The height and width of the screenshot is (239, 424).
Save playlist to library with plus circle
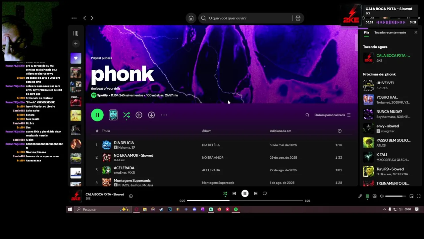(x=139, y=115)
